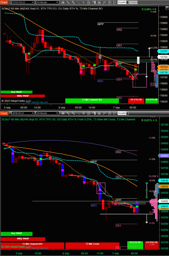Click SCALP 90 Min YM chart title text
This screenshot has height=256, width=169.
[69, 120]
